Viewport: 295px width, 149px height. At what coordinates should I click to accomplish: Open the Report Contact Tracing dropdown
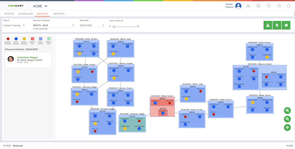[x=15, y=26]
